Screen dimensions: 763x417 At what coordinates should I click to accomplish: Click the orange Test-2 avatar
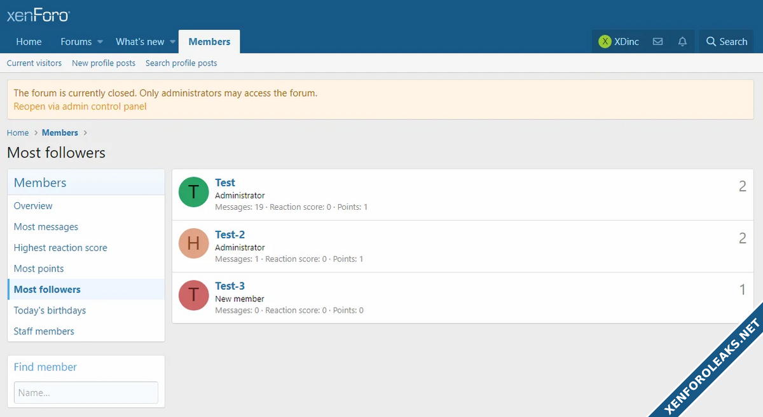[x=194, y=243]
